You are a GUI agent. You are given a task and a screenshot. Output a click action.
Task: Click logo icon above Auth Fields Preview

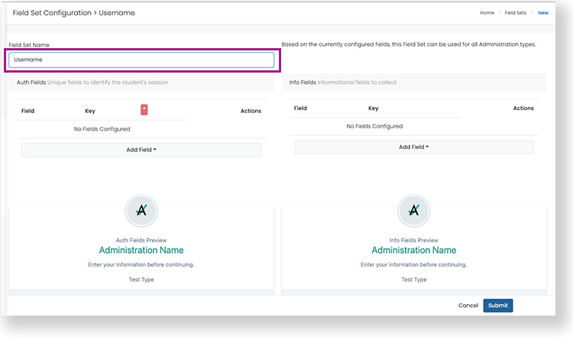[141, 211]
